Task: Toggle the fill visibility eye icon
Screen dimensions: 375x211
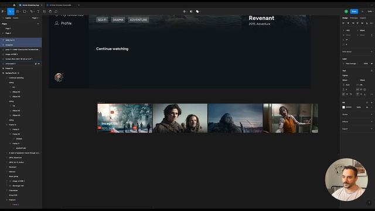Action: pyautogui.click(x=367, y=107)
